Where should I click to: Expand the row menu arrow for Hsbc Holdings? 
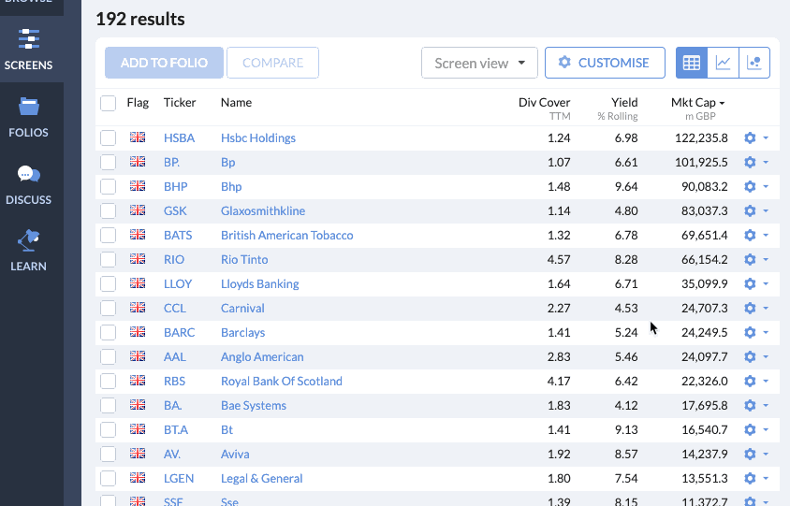point(766,137)
